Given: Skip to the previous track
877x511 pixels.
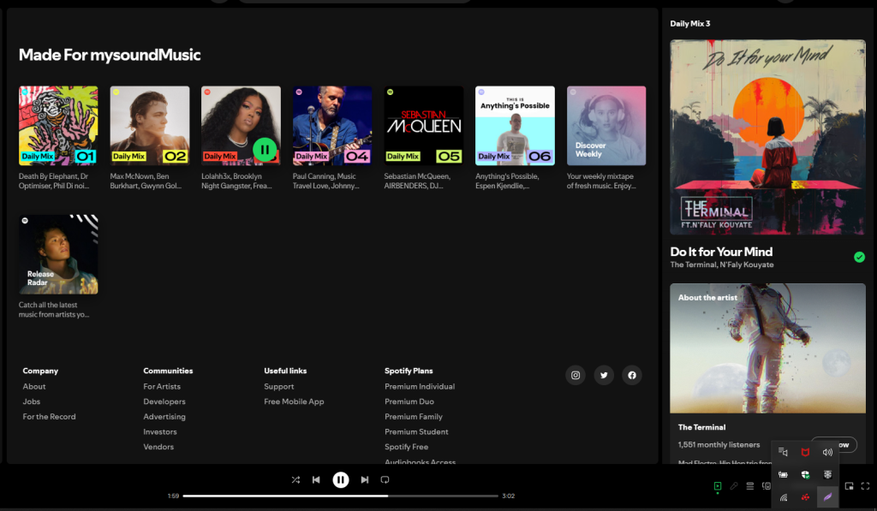Looking at the screenshot, I should point(316,479).
